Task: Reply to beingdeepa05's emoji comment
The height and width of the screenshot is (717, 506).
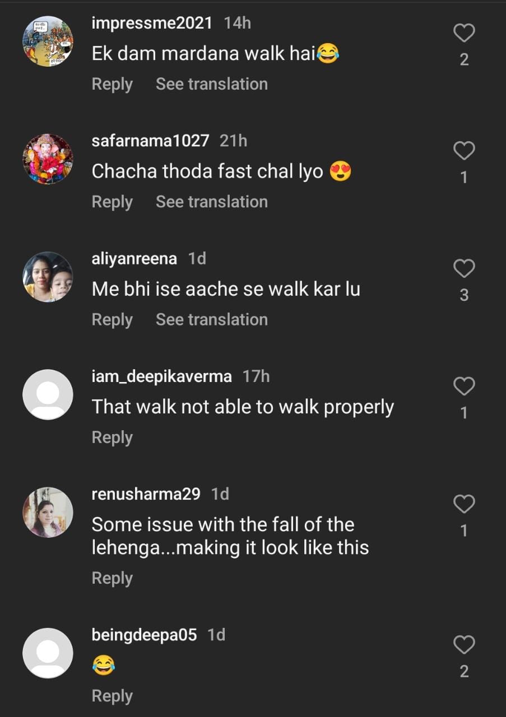Action: click(x=112, y=696)
